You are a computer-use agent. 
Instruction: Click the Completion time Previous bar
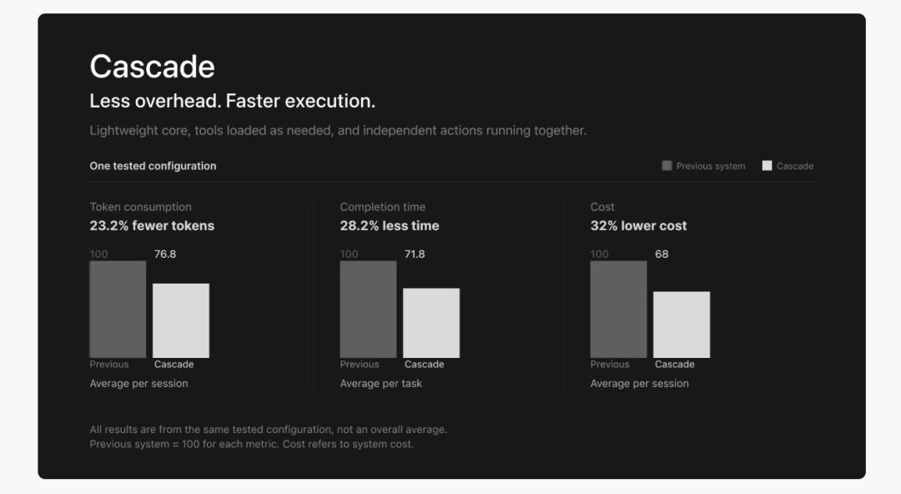tap(369, 310)
